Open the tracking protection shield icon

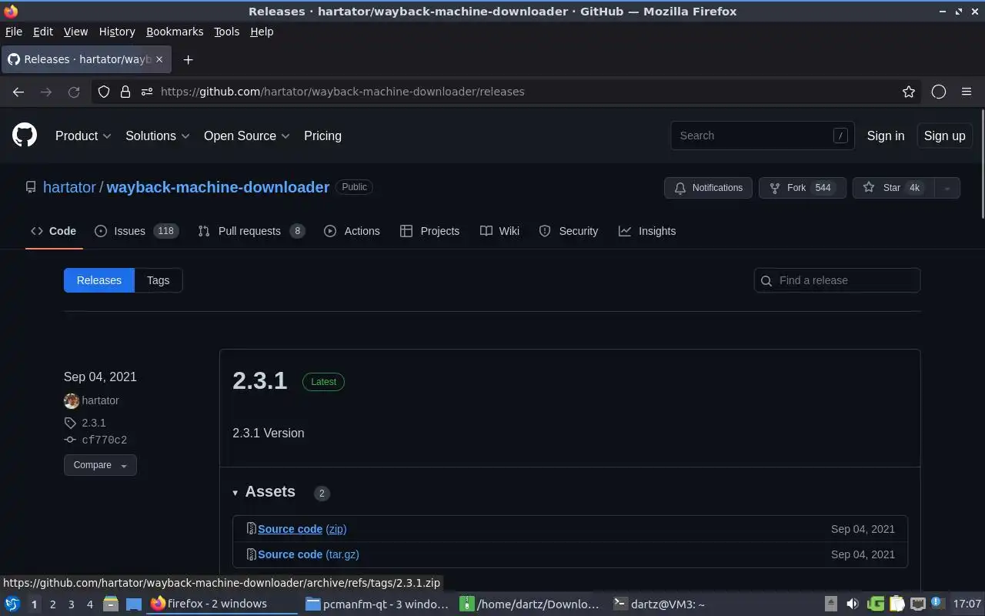(104, 92)
